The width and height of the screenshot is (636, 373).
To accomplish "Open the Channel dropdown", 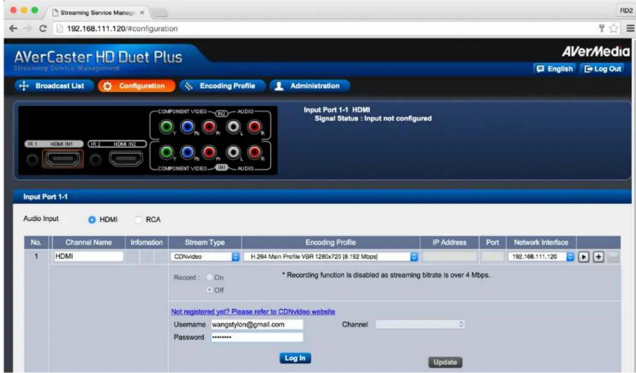I will [x=420, y=324].
